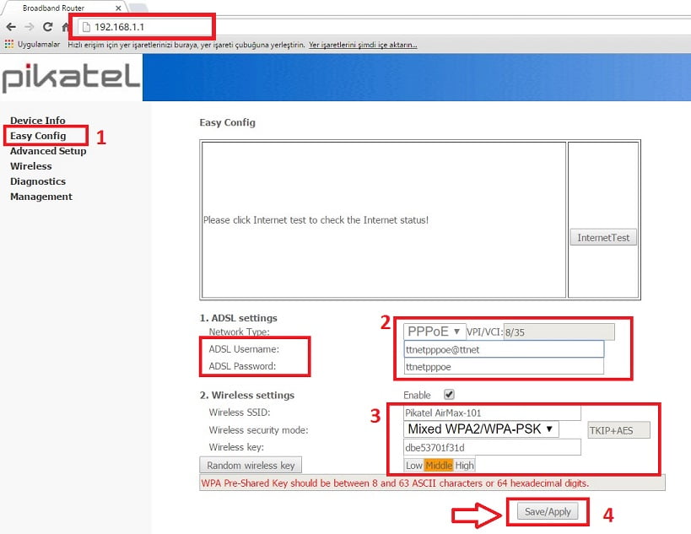Viewport: 691px width, 534px height.
Task: Click the browser back arrow
Action: pyautogui.click(x=10, y=27)
